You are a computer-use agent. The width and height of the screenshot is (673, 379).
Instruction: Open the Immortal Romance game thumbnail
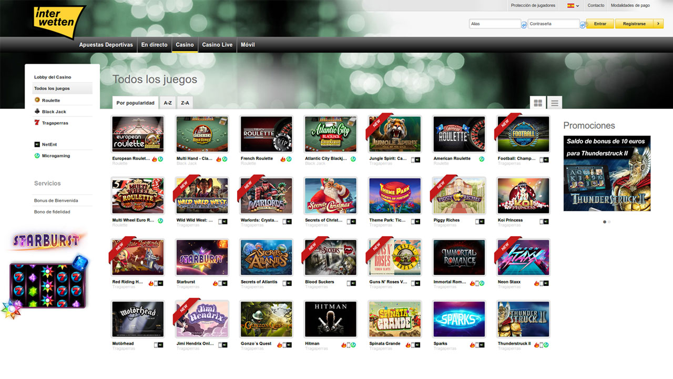pos(459,258)
